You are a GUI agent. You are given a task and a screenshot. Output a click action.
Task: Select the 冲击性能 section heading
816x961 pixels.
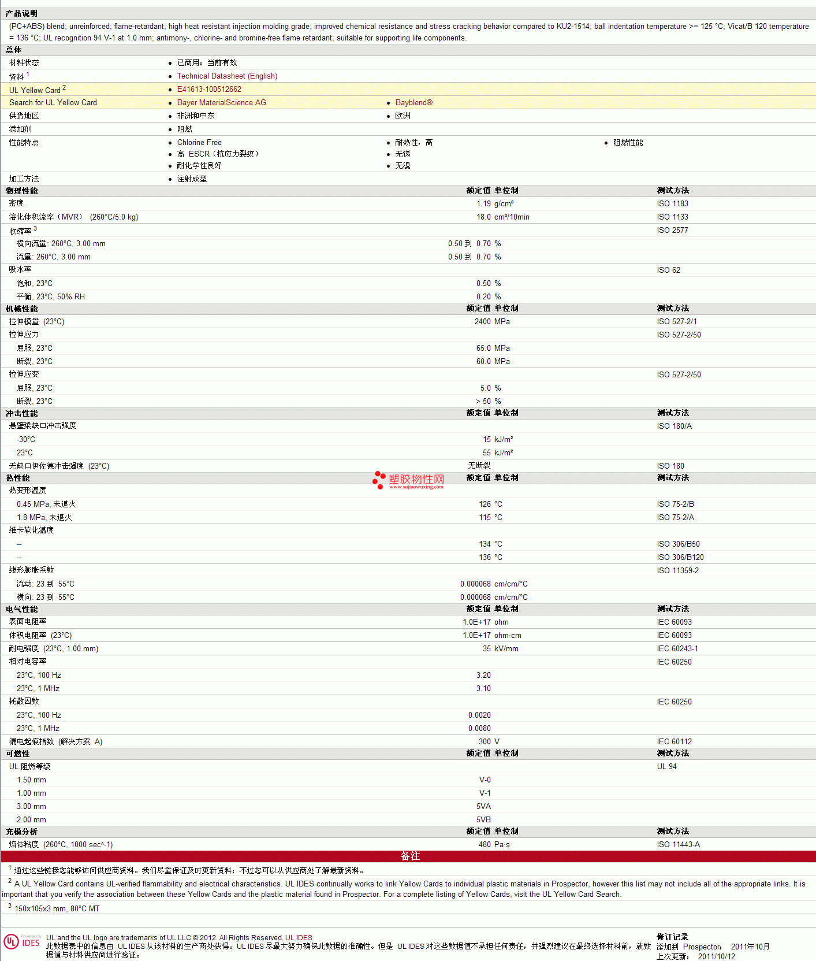[21, 413]
